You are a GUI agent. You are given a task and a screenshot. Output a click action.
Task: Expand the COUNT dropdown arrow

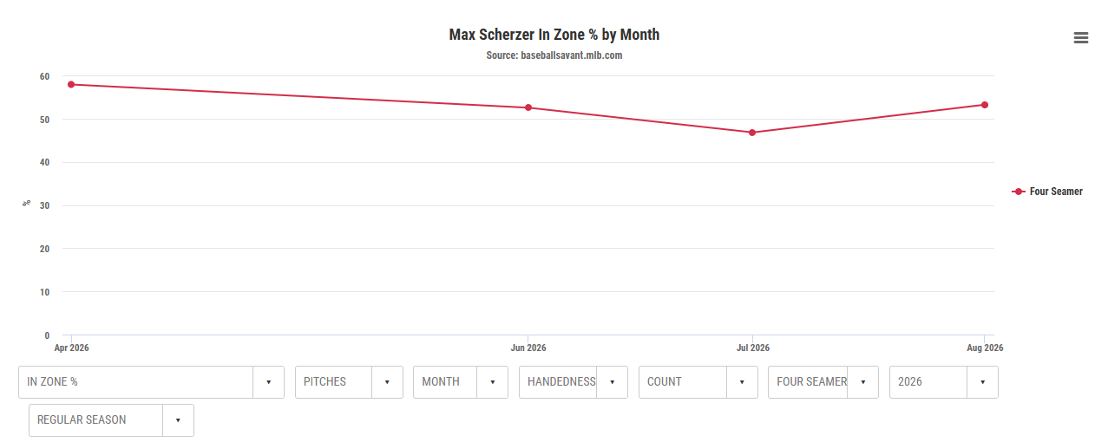[x=742, y=382]
